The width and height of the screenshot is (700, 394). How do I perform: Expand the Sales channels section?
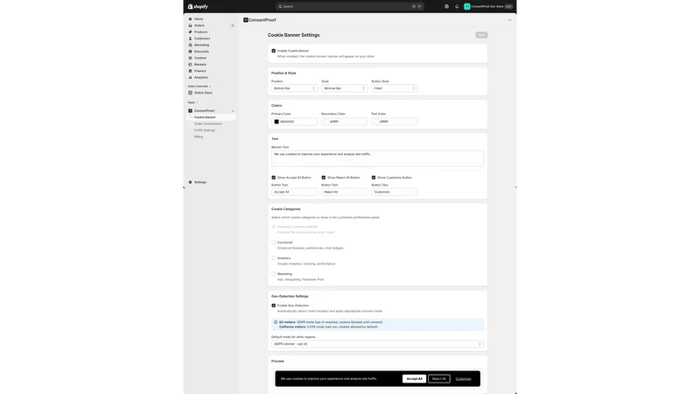click(199, 86)
